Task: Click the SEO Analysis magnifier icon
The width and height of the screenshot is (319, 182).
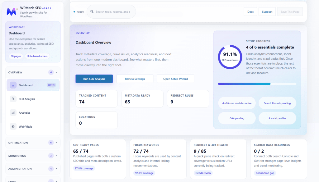Action: tap(13, 99)
